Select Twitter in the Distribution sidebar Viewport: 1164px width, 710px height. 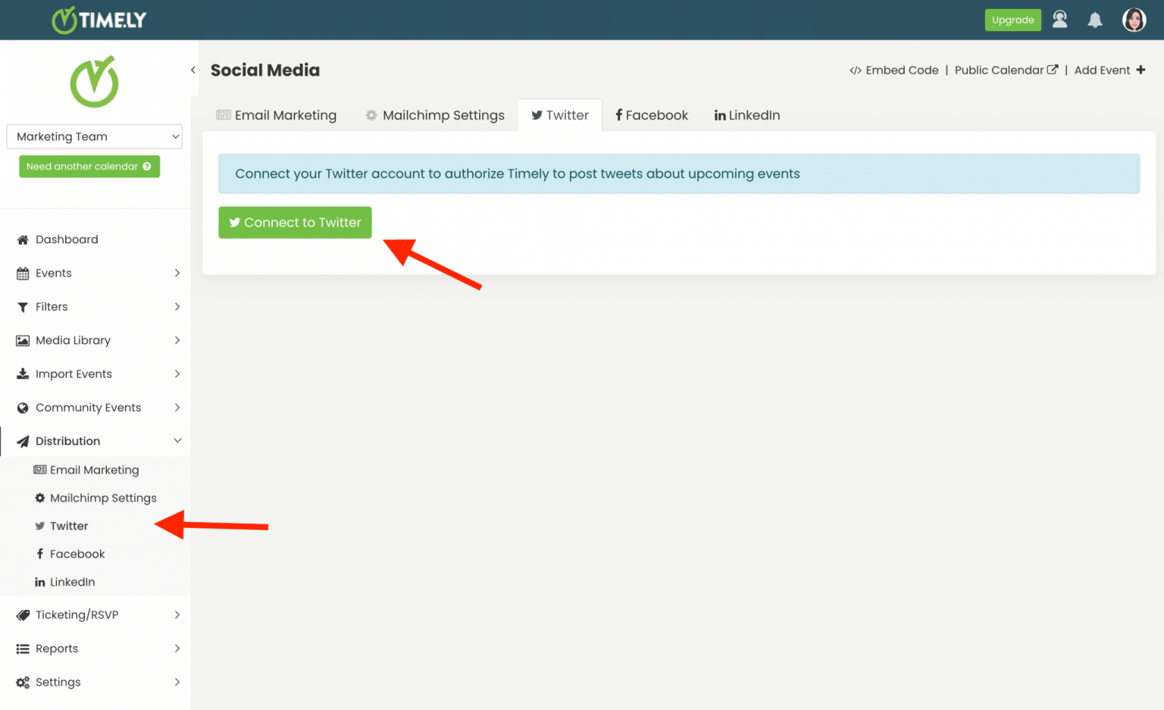[x=68, y=525]
